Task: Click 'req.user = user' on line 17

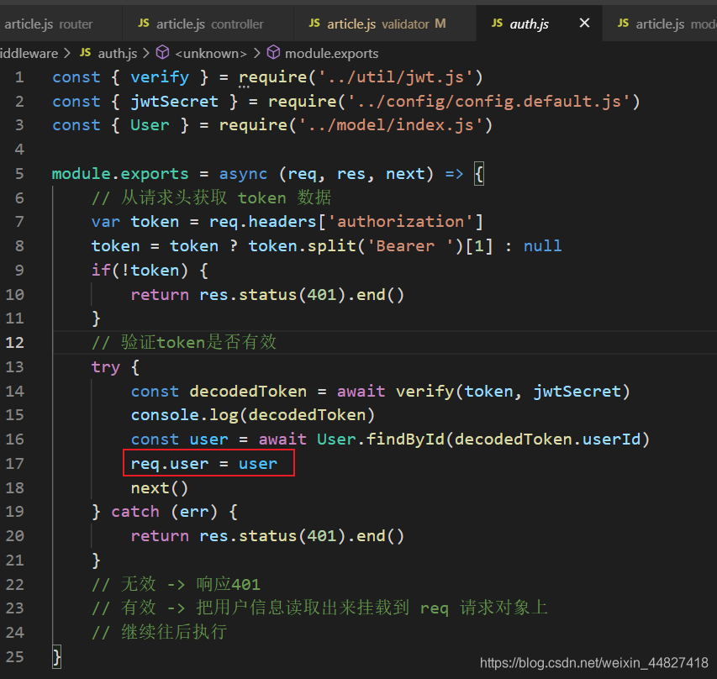Action: [204, 464]
